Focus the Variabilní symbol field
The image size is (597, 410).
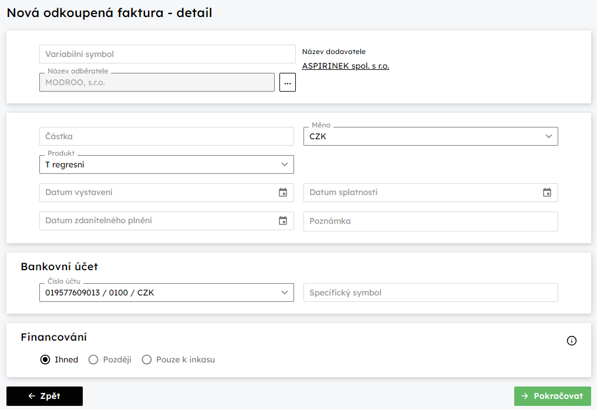(167, 54)
